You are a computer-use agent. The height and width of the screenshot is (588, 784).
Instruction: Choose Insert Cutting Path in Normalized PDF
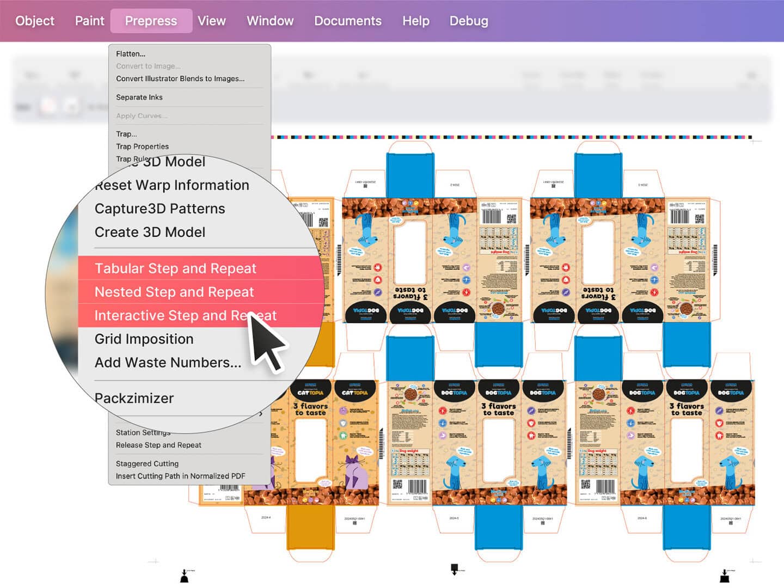pos(180,476)
